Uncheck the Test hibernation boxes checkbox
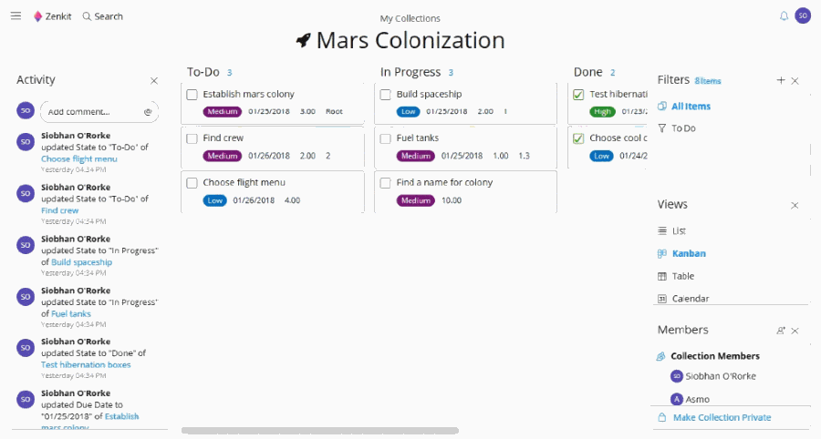The width and height of the screenshot is (821, 439). [578, 95]
